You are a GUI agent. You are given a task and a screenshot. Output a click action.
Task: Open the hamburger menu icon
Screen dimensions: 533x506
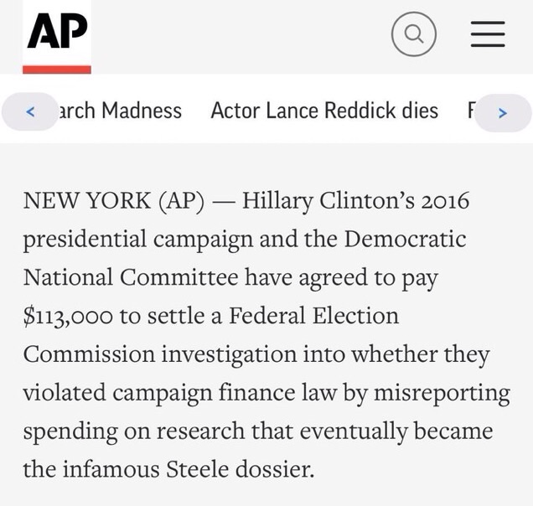click(x=487, y=35)
